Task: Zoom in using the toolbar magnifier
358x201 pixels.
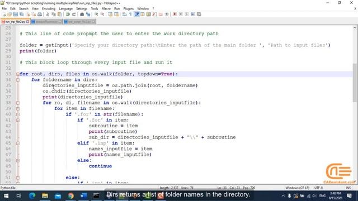Action: 96,14
